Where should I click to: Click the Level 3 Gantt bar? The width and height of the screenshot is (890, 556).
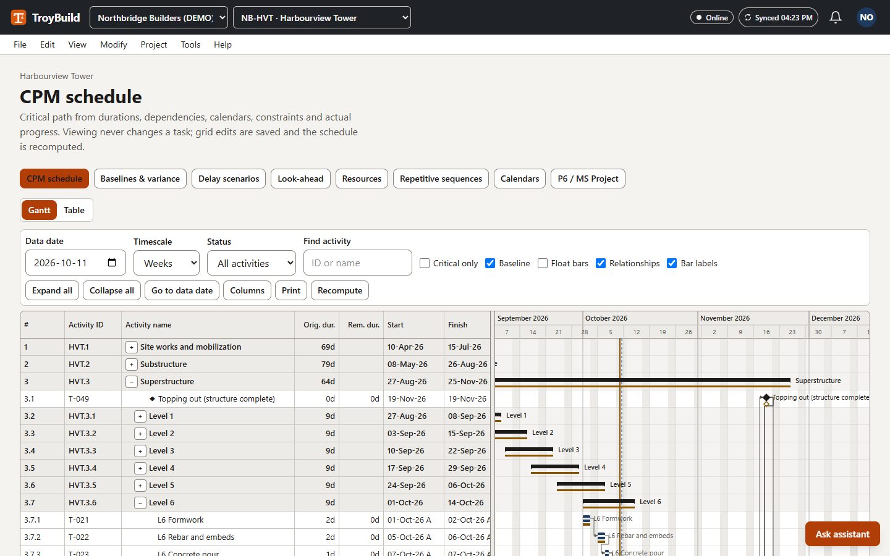click(529, 450)
